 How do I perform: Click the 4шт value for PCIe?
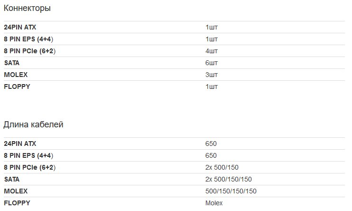211,51
